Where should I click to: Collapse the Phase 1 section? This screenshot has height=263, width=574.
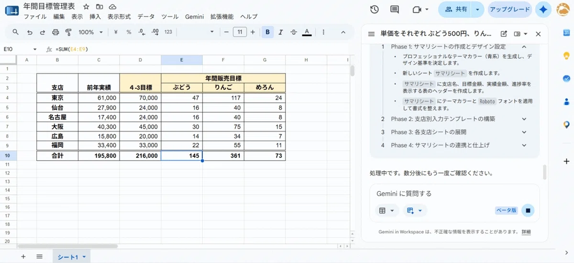pyautogui.click(x=524, y=46)
